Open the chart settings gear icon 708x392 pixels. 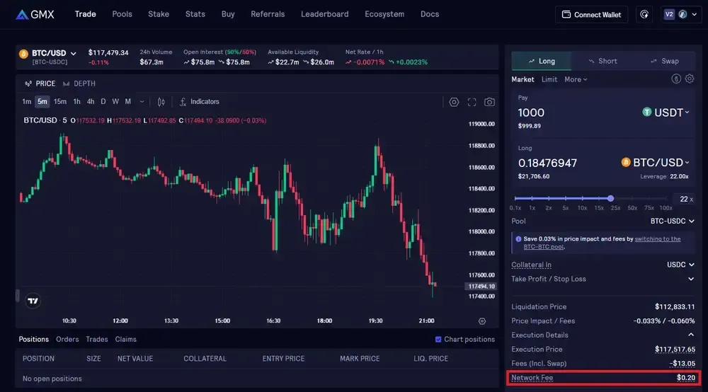click(x=454, y=102)
